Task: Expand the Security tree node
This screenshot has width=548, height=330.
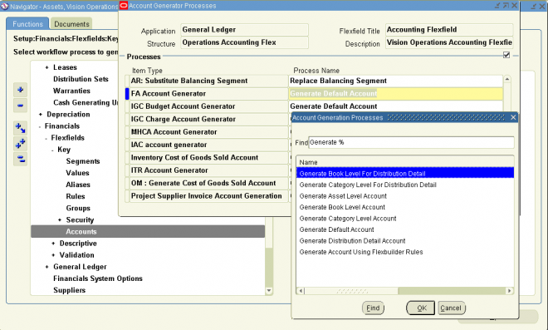Action: [60, 219]
